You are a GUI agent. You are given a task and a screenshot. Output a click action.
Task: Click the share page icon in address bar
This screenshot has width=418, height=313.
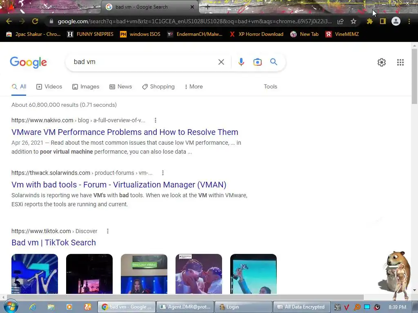pos(340,22)
